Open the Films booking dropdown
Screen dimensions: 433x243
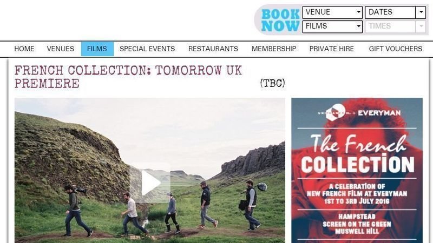coord(332,26)
